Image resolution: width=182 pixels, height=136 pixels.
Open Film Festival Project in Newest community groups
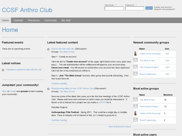pos(149,67)
